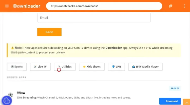The width and height of the screenshot is (190, 105).
Task: Open the Kids Shows category
Action: coord(92,67)
